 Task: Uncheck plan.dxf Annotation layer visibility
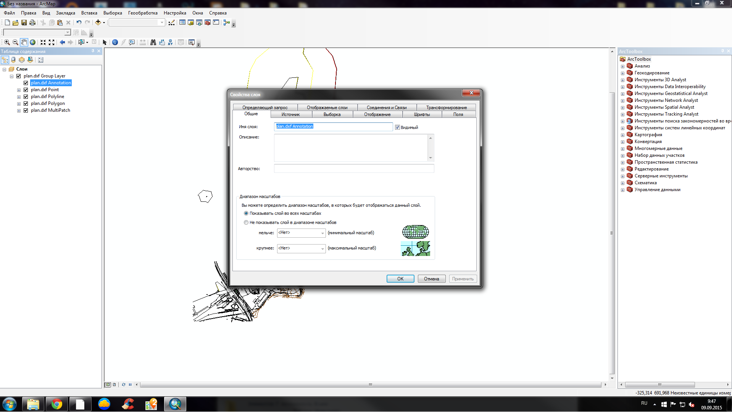coord(26,83)
